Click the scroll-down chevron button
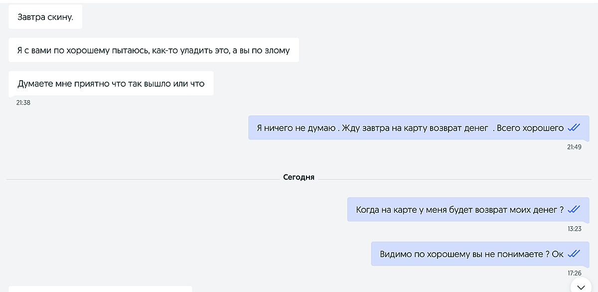The height and width of the screenshot is (292, 598). point(581,287)
